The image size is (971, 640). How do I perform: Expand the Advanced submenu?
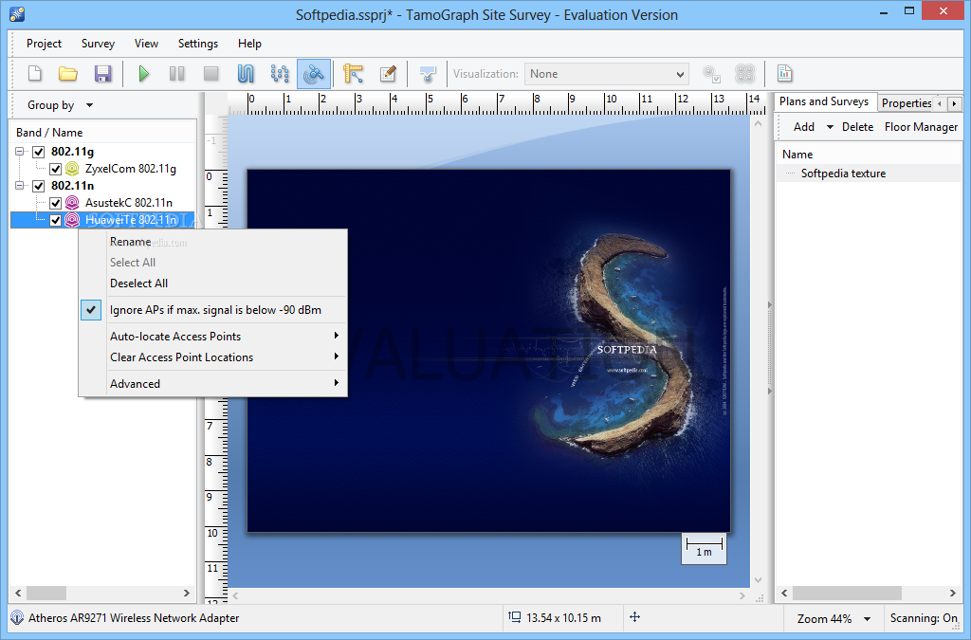click(x=213, y=384)
